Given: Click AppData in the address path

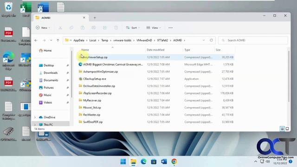Looking at the screenshot, I should click(79, 40).
